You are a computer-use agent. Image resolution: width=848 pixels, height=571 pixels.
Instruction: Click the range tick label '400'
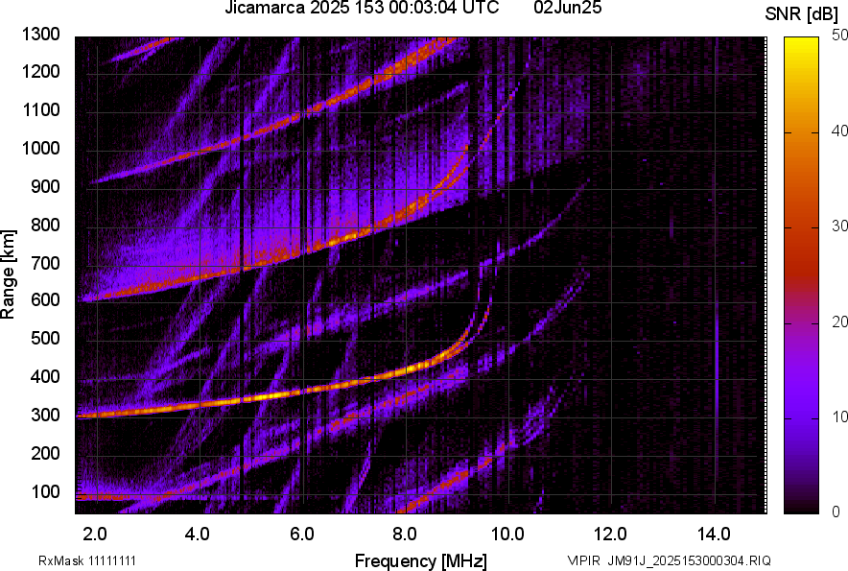tap(45, 377)
